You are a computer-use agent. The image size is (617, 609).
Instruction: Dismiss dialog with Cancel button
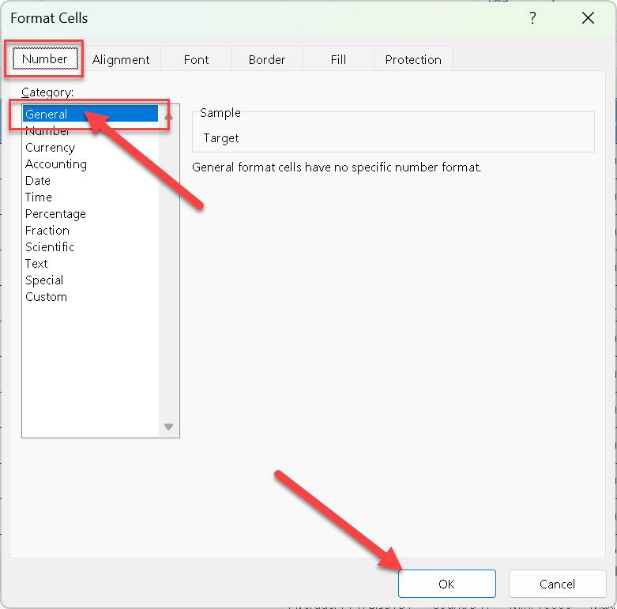tap(557, 584)
